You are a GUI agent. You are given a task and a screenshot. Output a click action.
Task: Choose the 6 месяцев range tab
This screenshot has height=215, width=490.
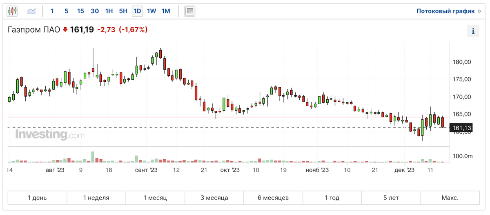[x=273, y=198]
